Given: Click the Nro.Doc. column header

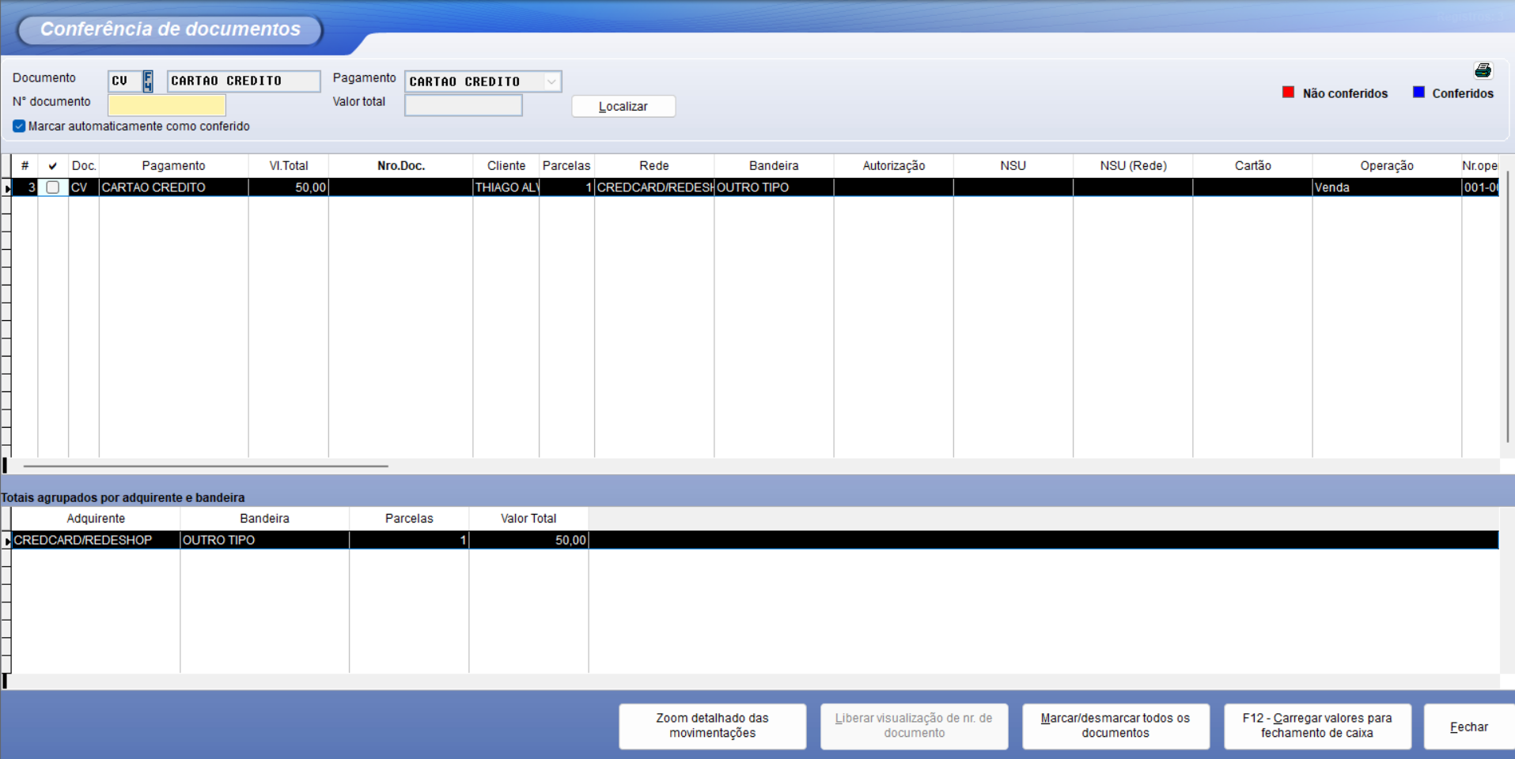Looking at the screenshot, I should (400, 166).
